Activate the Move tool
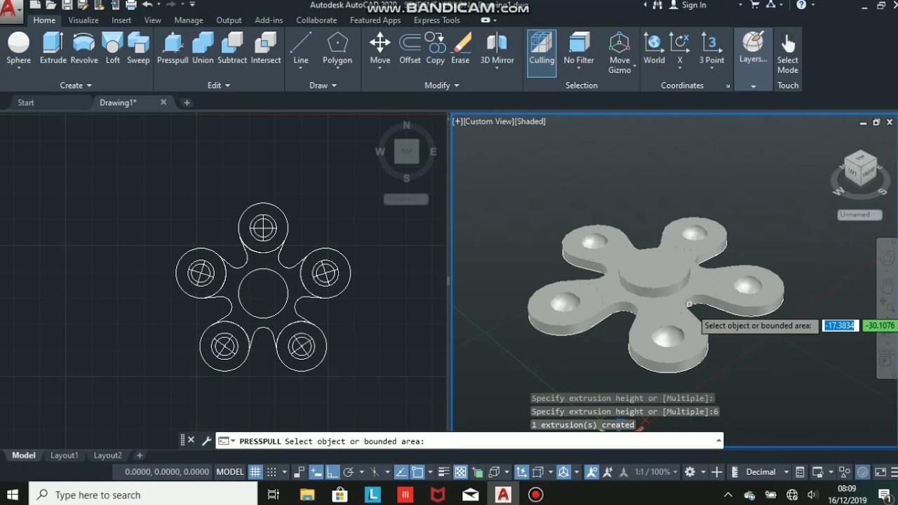The image size is (898, 505). pos(380,49)
